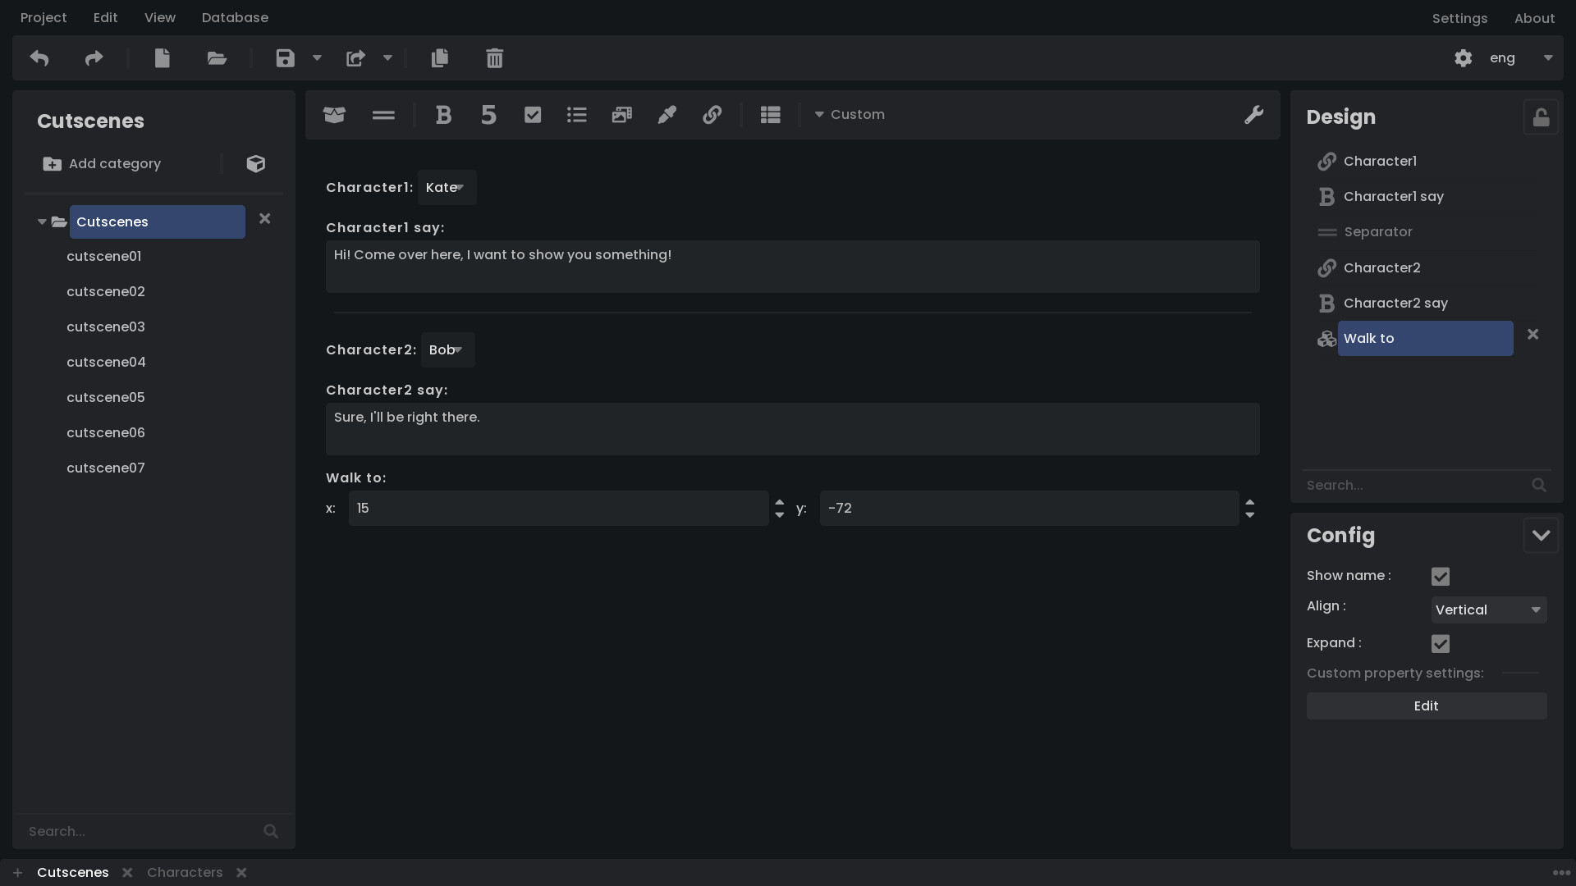This screenshot has width=1576, height=886.
Task: Insert a link element from the toolbar
Action: (x=712, y=115)
